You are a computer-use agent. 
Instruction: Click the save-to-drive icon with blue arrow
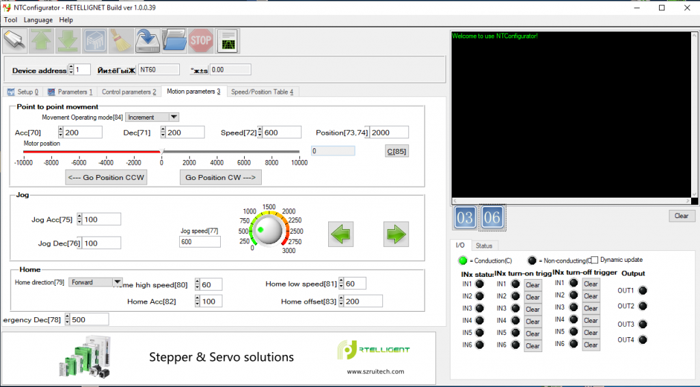[x=148, y=41]
